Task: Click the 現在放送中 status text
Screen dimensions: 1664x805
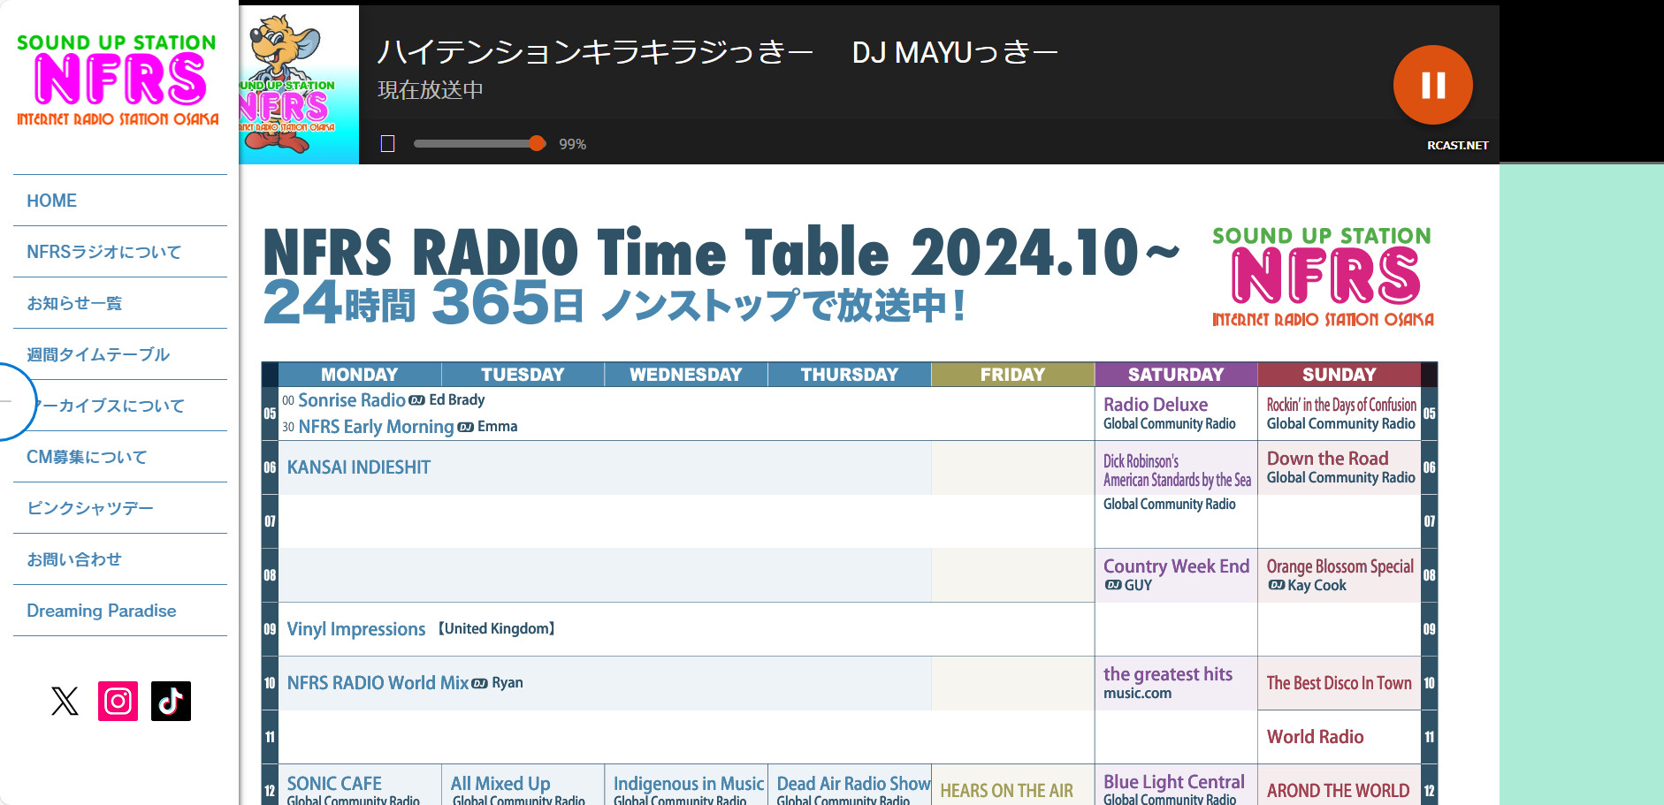Action: [431, 90]
